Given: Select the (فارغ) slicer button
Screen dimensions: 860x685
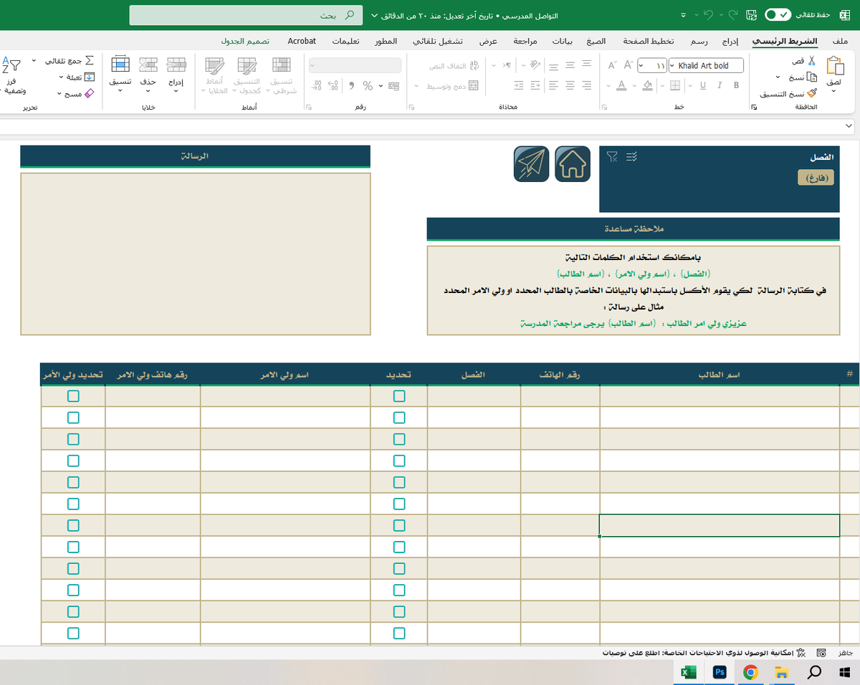Looking at the screenshot, I should click(816, 178).
